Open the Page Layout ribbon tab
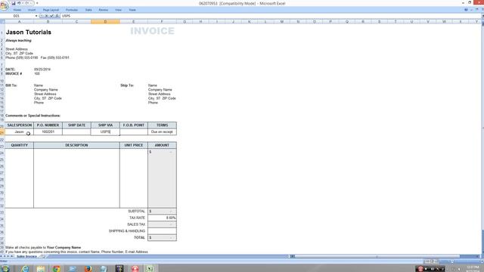 [51, 10]
